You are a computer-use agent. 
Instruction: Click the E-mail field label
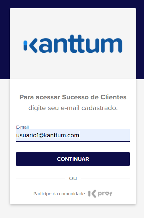pyautogui.click(x=22, y=127)
